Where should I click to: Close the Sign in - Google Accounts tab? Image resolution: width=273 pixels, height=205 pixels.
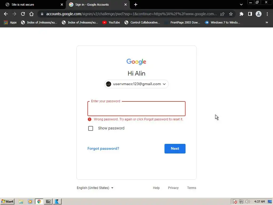126,5
